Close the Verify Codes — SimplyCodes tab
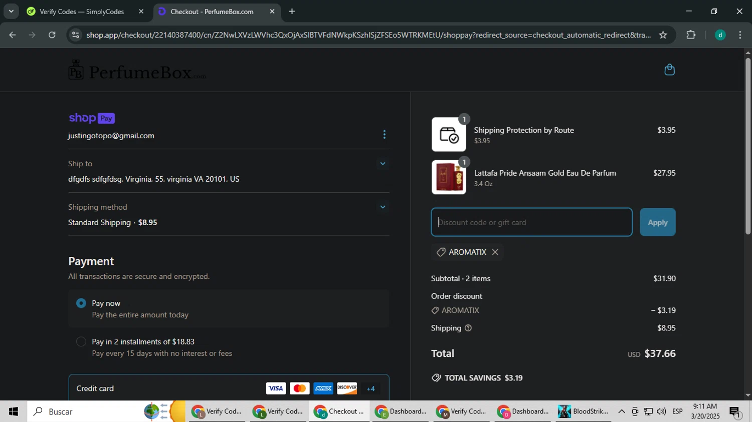752x422 pixels. click(x=141, y=12)
